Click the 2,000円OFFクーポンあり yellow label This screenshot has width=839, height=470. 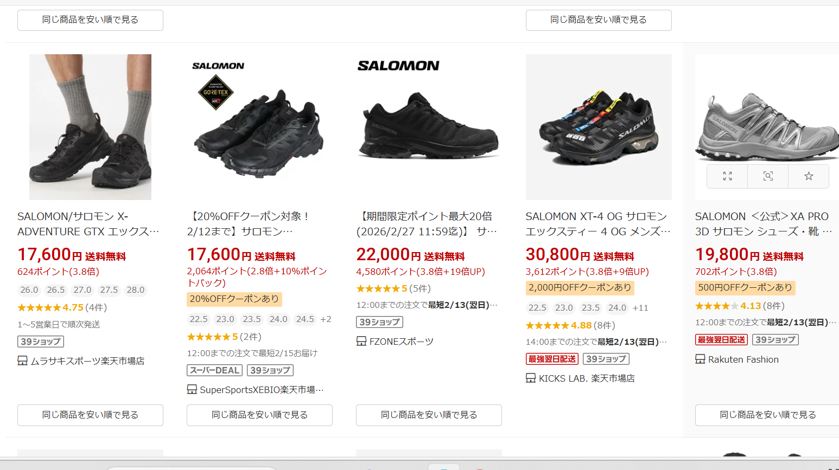(580, 287)
